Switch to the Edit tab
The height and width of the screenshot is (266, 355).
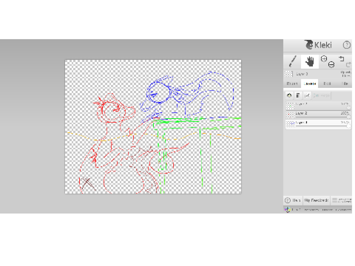click(327, 83)
